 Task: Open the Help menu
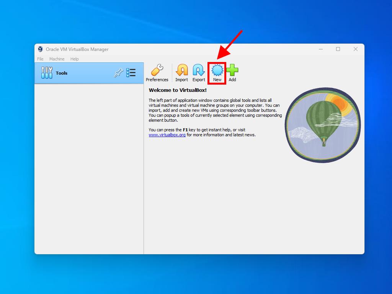pos(74,59)
